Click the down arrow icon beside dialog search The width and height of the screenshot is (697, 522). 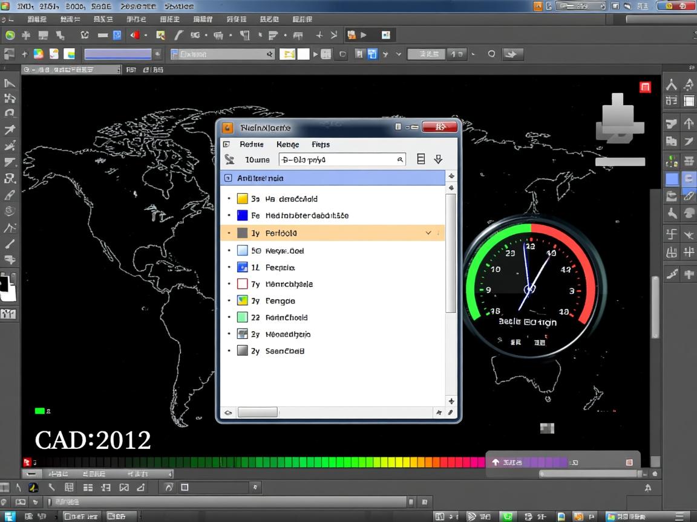pyautogui.click(x=439, y=159)
